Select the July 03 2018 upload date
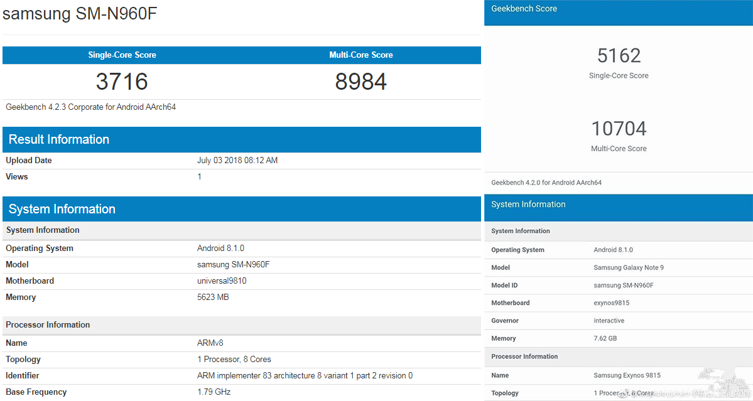 point(237,161)
